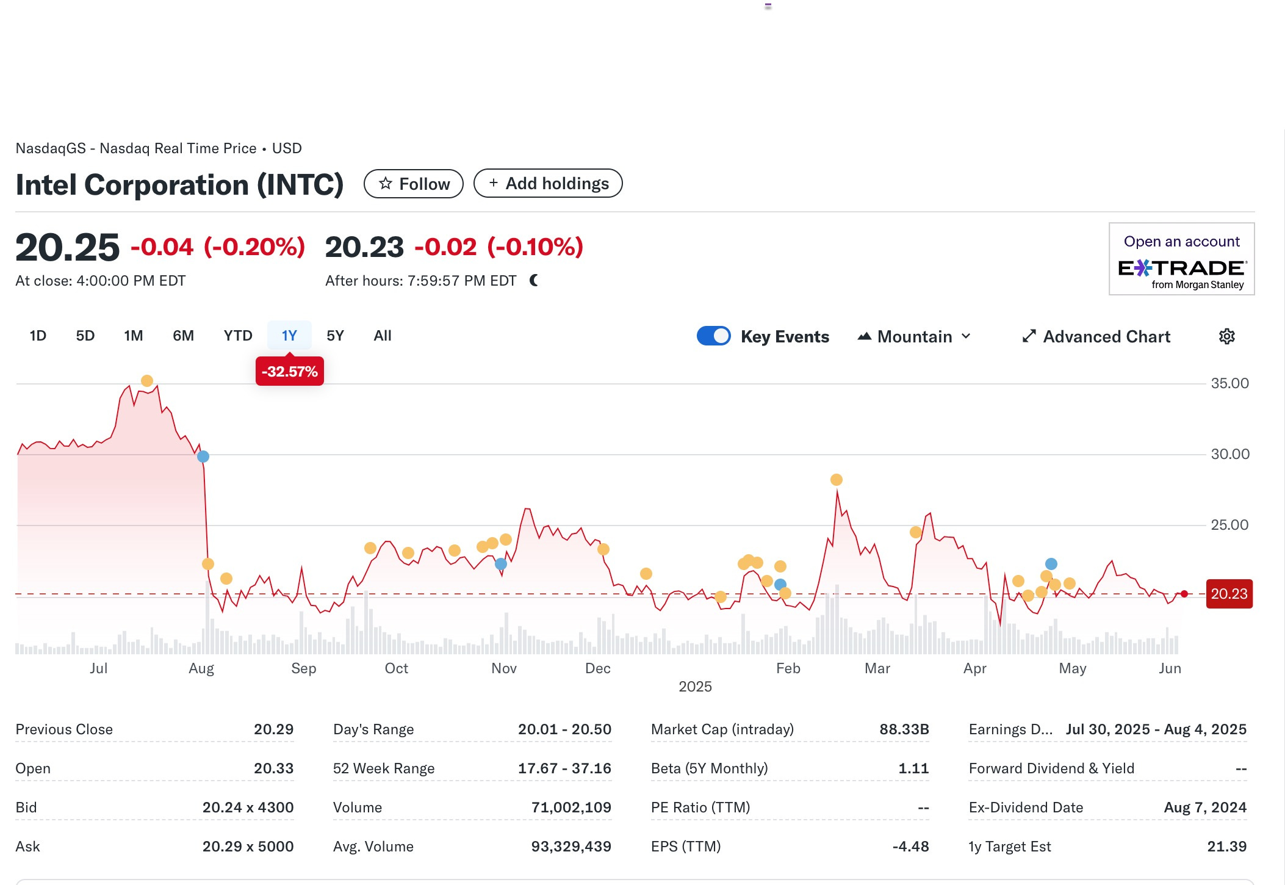Follow Intel Corporation stock
Screen dimensions: 1285x885
click(x=414, y=184)
